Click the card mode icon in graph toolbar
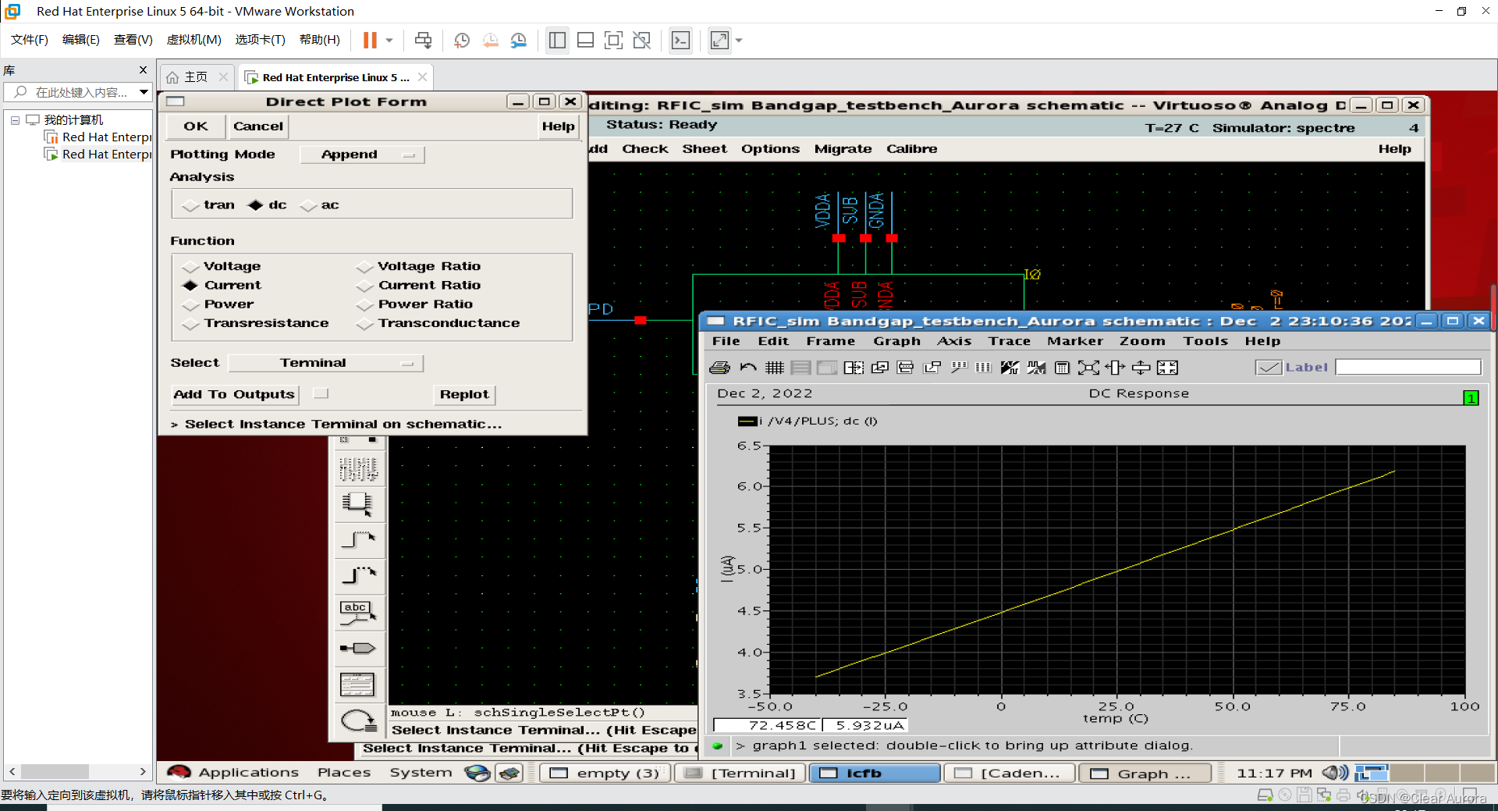Viewport: 1498px width, 811px height. 826,368
